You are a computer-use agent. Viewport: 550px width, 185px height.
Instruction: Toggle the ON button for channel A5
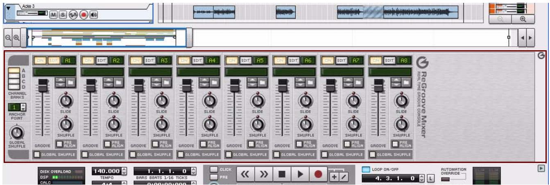click(x=231, y=60)
